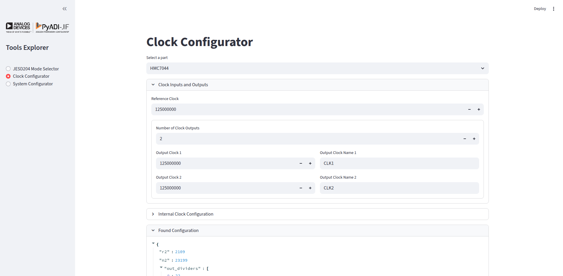Decrement the Reference Clock value
Image resolution: width=563 pixels, height=276 pixels.
(x=469, y=109)
